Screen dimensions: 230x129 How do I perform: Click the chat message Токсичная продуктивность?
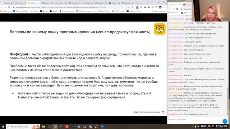195,114
